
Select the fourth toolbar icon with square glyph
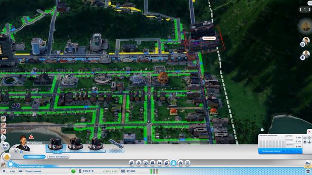(x=153, y=163)
